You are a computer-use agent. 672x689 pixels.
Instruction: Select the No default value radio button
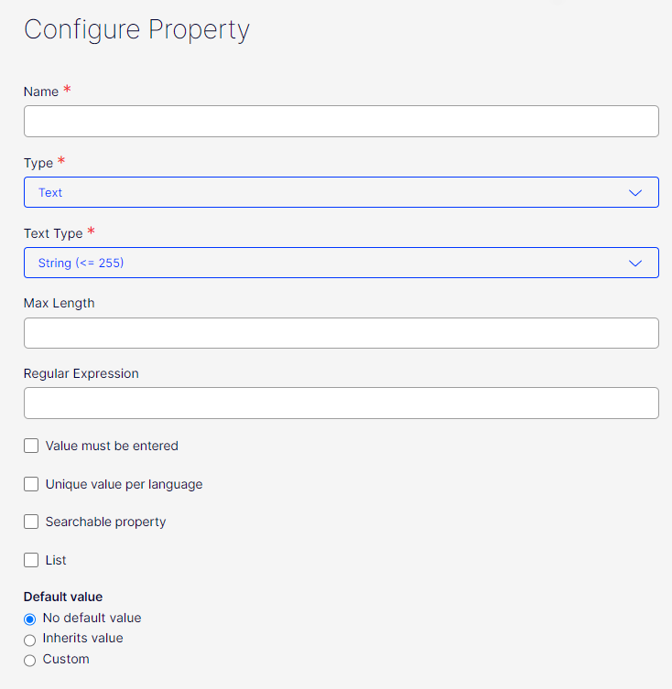(x=30, y=619)
